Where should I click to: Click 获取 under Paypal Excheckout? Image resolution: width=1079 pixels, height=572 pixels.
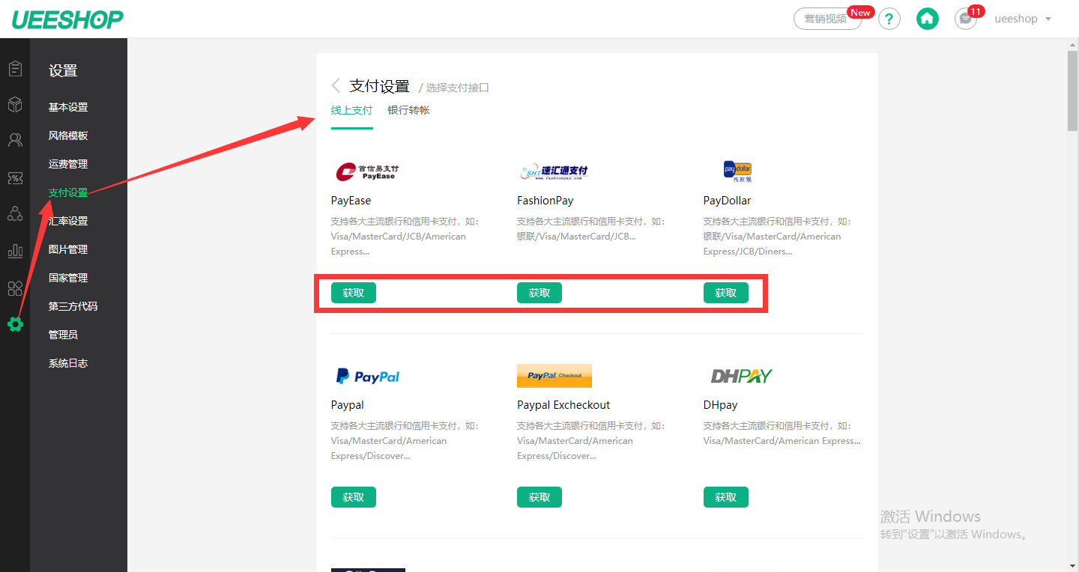pyautogui.click(x=539, y=497)
